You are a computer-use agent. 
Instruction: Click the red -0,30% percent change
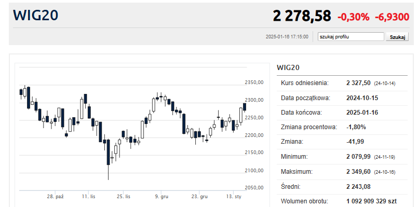354,17
